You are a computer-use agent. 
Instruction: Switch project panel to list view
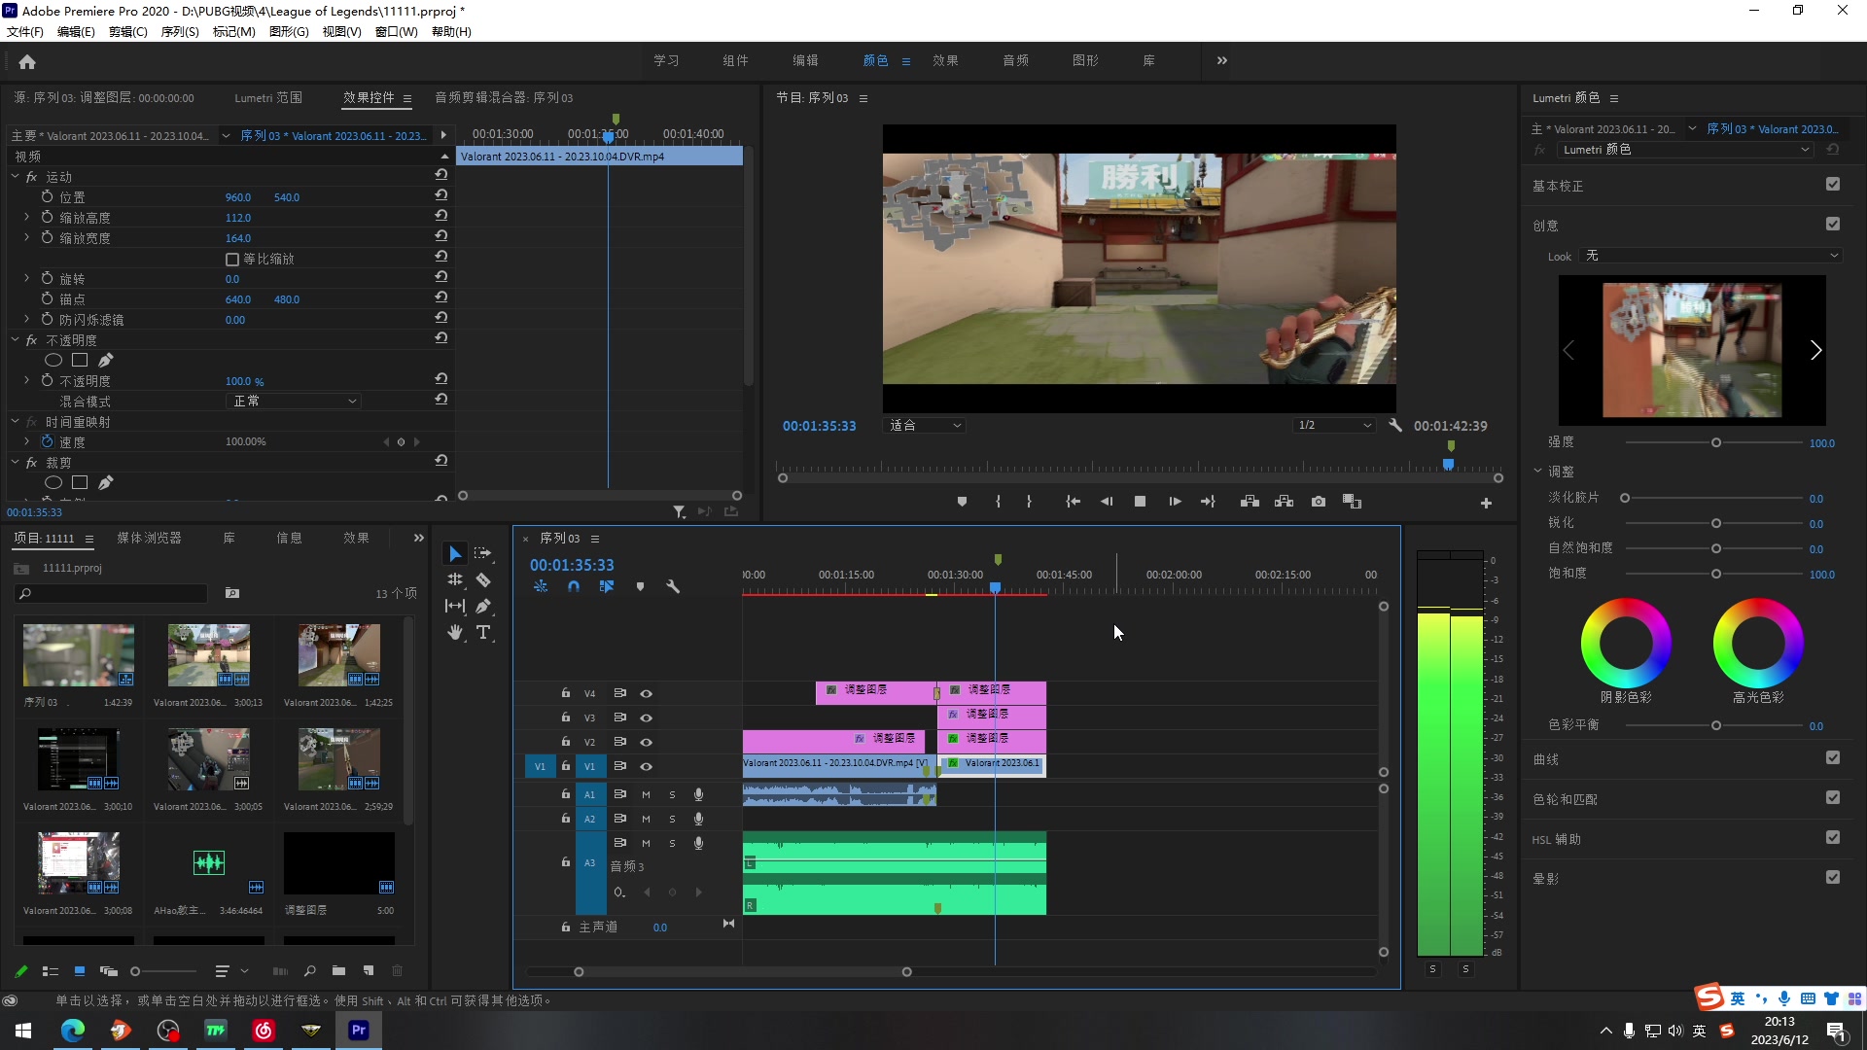(51, 970)
